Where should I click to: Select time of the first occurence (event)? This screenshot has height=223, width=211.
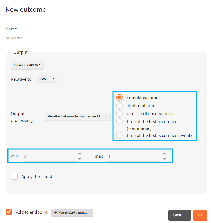(x=120, y=135)
